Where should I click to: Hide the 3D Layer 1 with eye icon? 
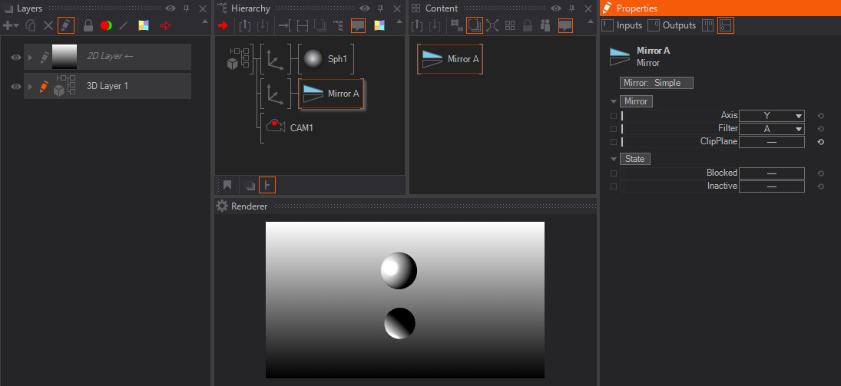[15, 87]
